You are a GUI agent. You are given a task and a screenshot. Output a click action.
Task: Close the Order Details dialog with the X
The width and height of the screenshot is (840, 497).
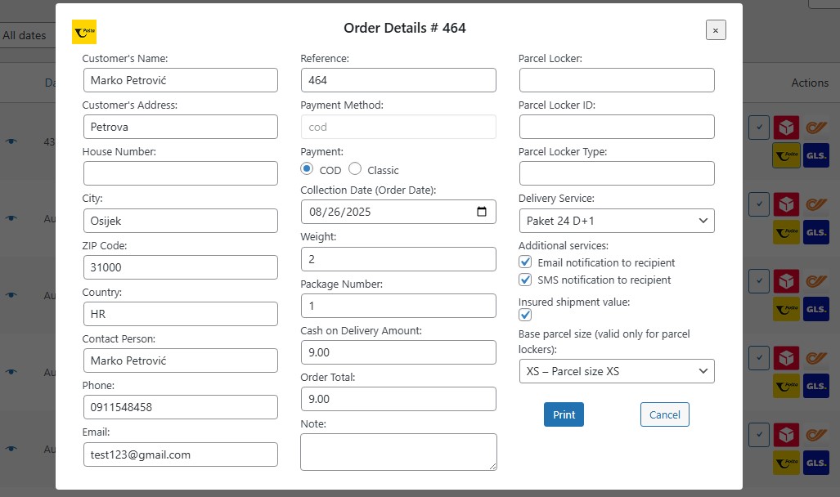coord(716,30)
